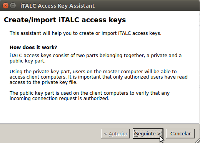The image size is (200, 143).
Task: Click the line starting The public key part
Action: tap(90, 93)
